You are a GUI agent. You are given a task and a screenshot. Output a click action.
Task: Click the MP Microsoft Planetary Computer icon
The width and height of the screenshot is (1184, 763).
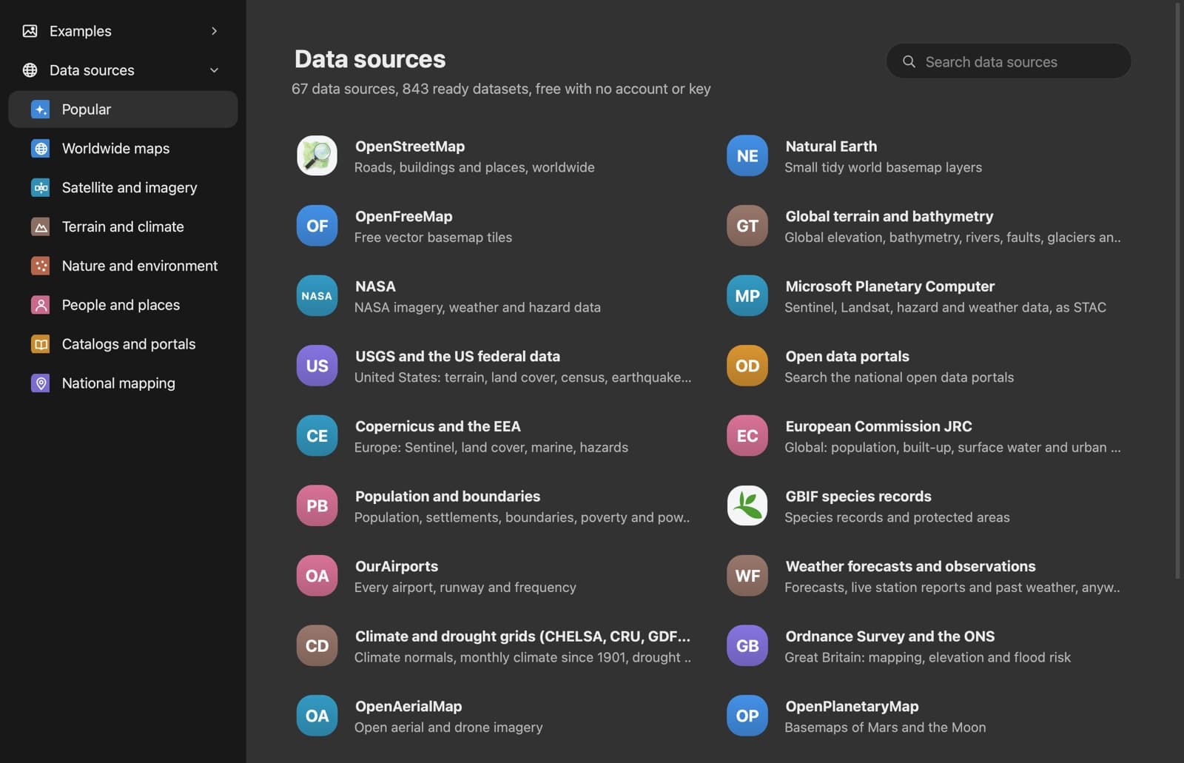(747, 295)
